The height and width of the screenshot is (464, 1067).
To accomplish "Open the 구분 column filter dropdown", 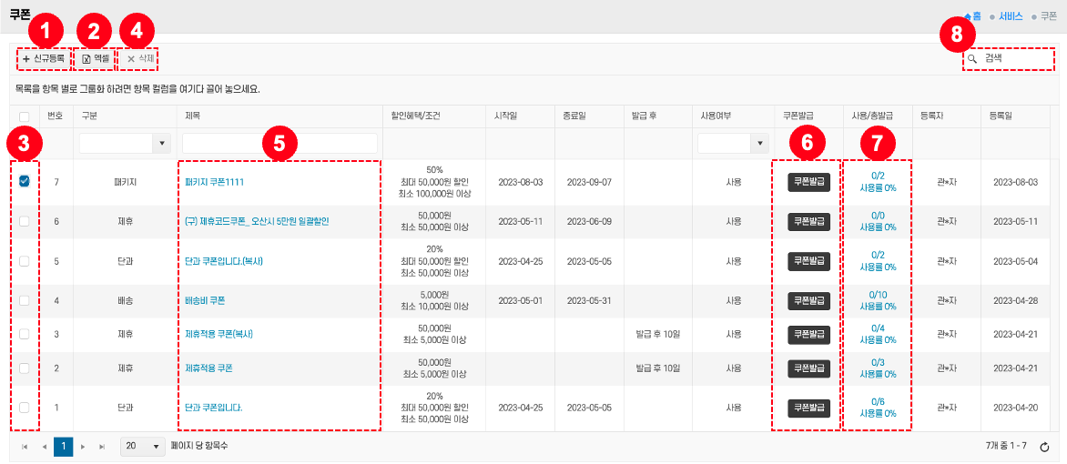I will tap(162, 144).
